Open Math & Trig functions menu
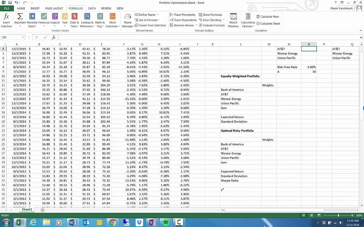 click(x=100, y=20)
